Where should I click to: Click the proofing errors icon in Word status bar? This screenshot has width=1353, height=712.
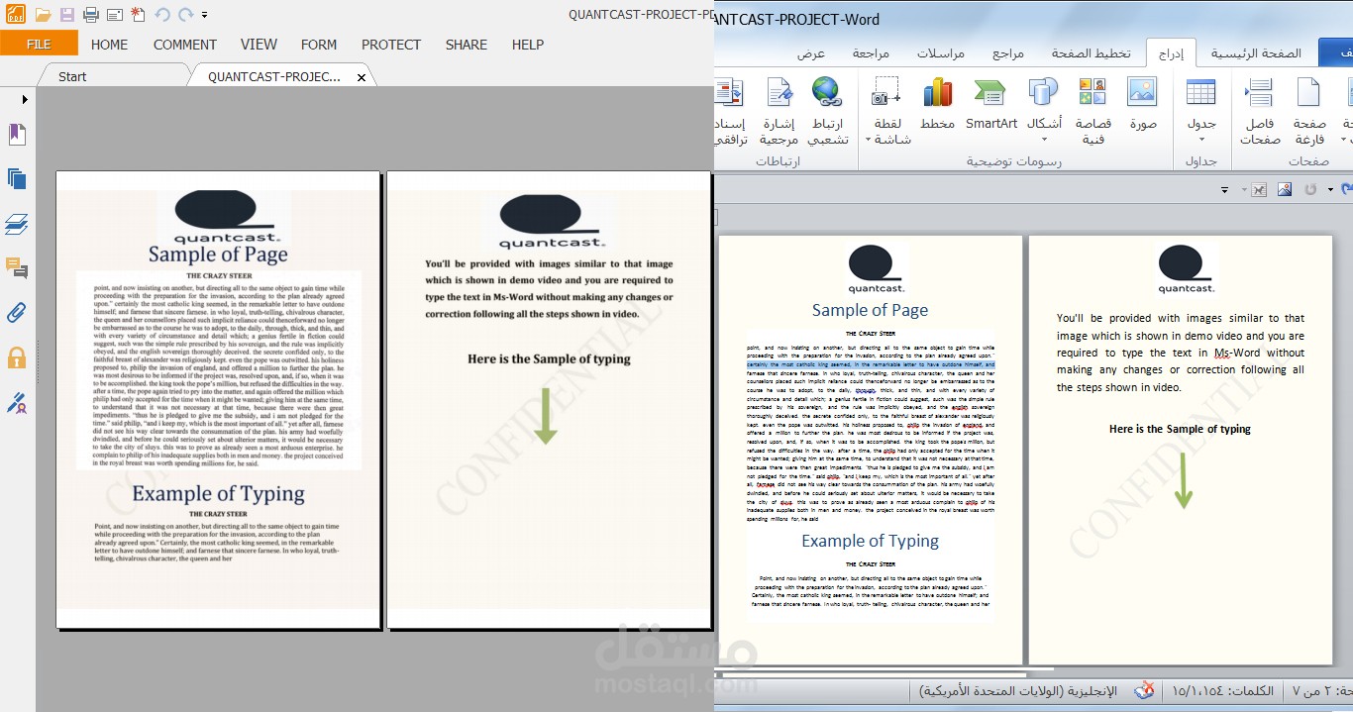click(1145, 690)
